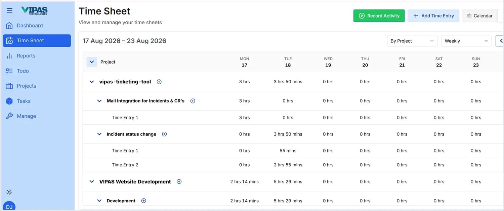Click the 2 hrs 55 mins Tuesday cell
The width and height of the screenshot is (504, 211).
point(288,165)
